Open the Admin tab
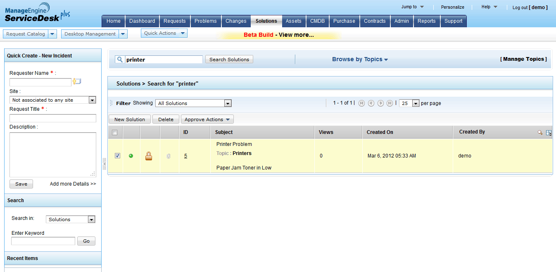Screen dimensions: 556x272 point(402,21)
